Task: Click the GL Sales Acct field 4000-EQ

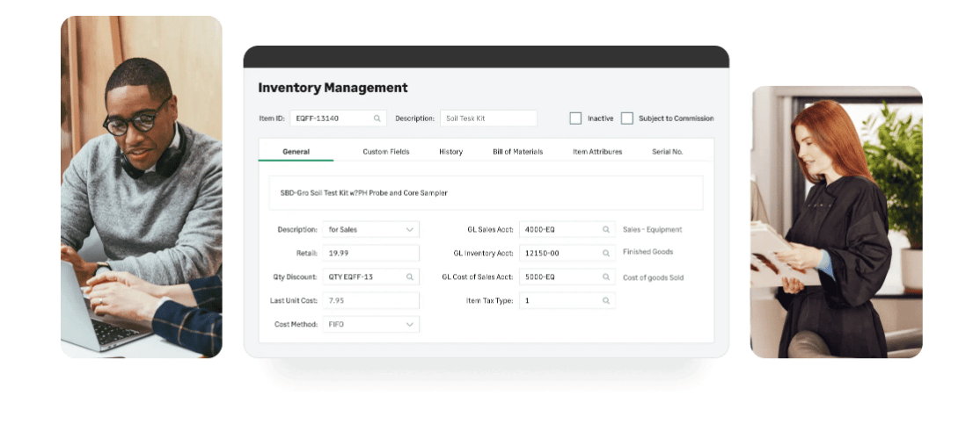Action: click(x=567, y=230)
